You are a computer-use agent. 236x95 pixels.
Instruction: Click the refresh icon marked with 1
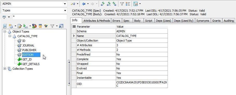click(x=109, y=4)
